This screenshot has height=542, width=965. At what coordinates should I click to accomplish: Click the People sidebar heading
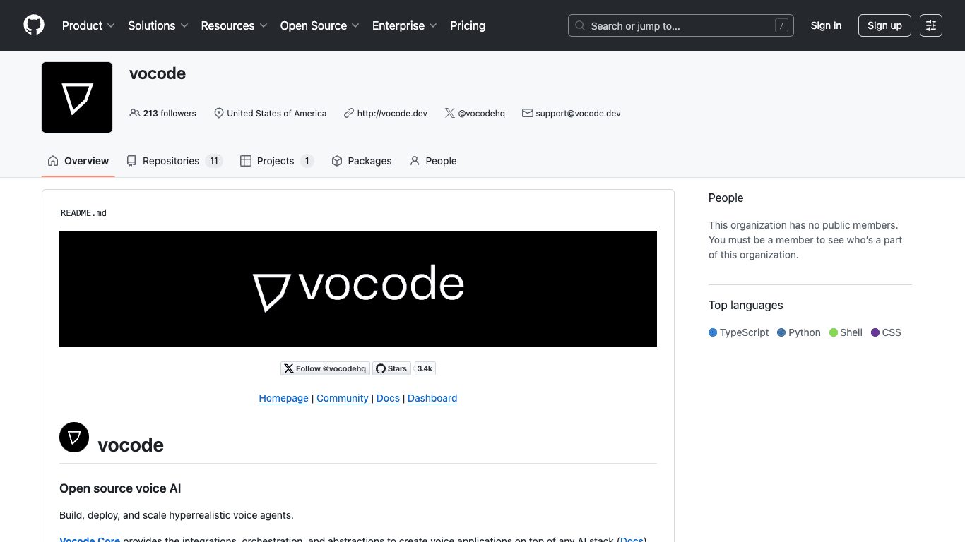pos(726,198)
